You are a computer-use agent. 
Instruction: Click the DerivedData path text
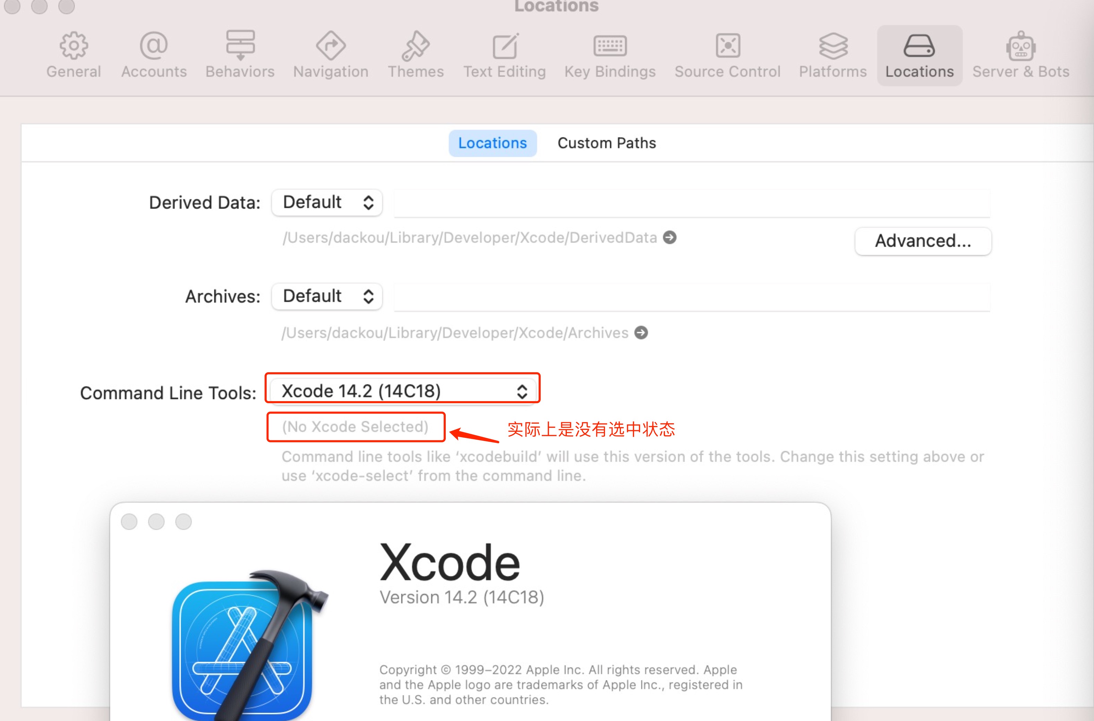[470, 238]
